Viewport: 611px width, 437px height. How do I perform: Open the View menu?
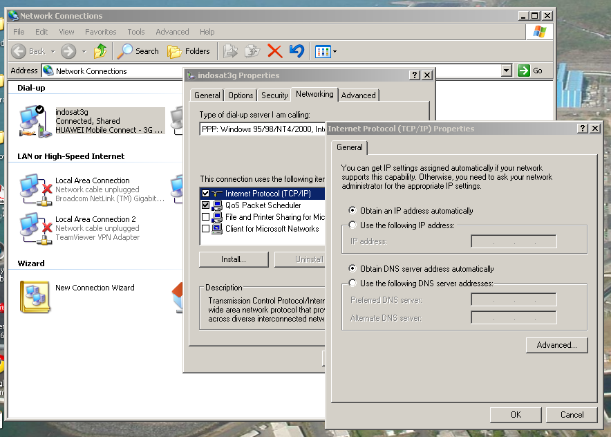point(66,32)
